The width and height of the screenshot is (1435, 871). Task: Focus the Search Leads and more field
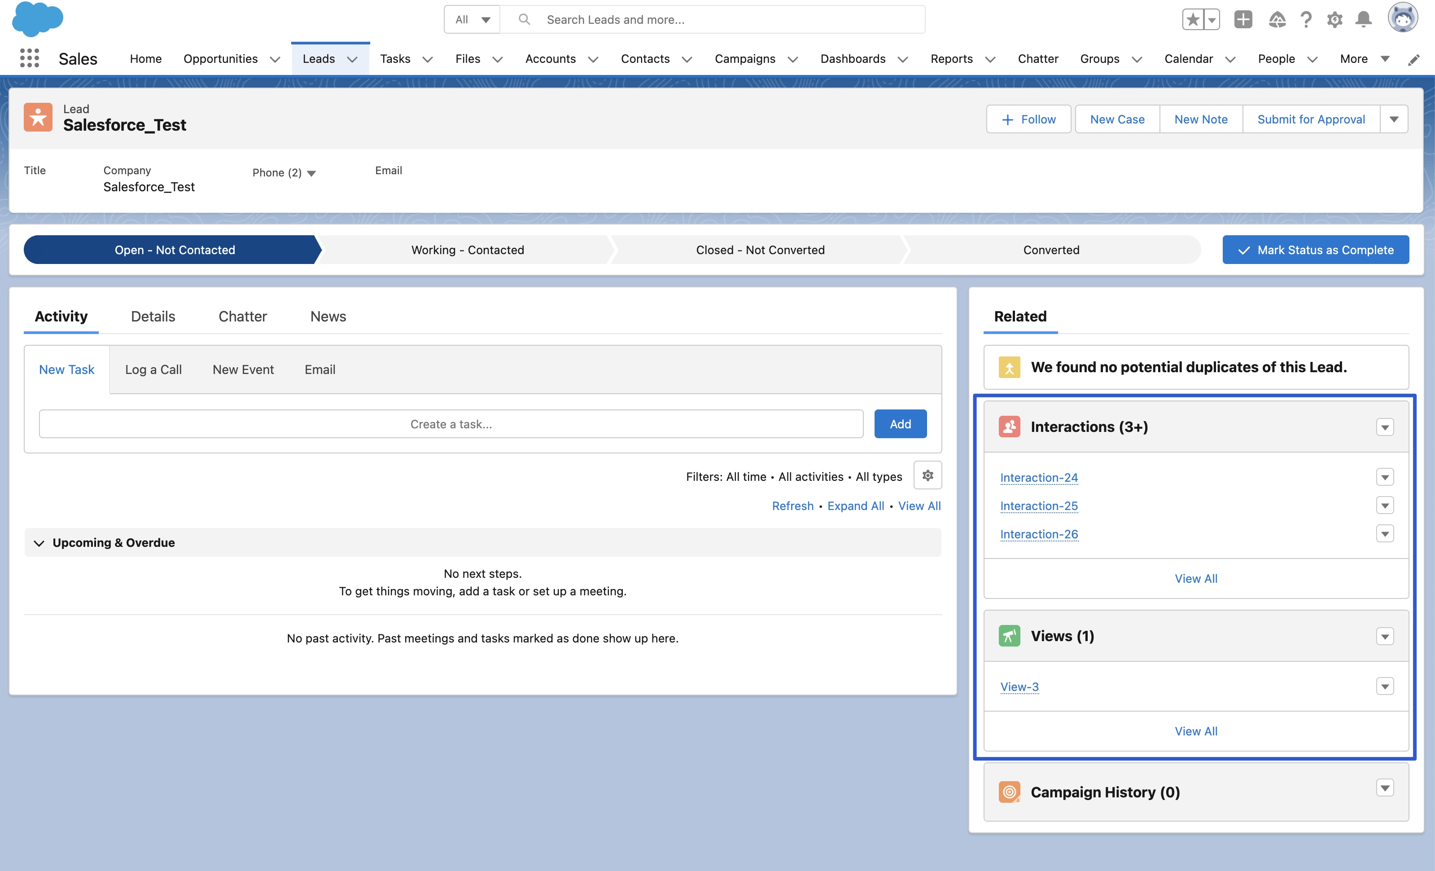[x=713, y=19]
